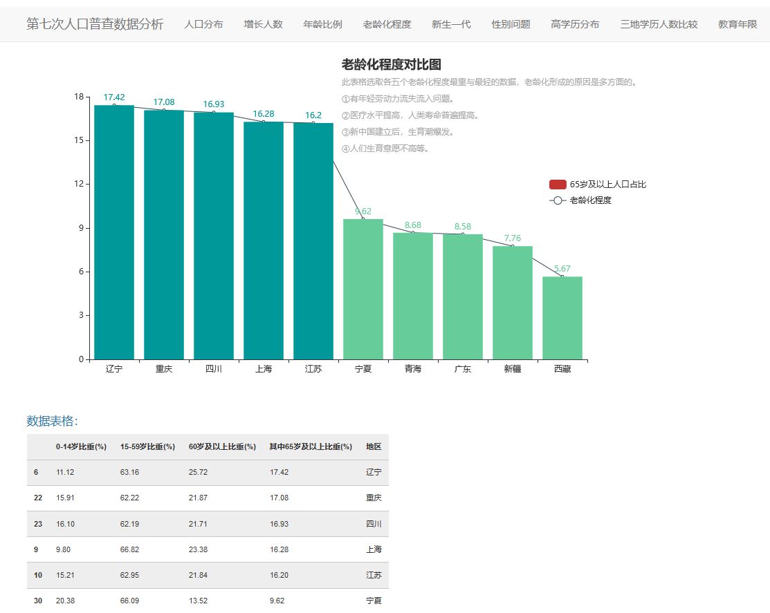Click the 辽宁 x-axis label
The width and height of the screenshot is (770, 613).
point(114,369)
